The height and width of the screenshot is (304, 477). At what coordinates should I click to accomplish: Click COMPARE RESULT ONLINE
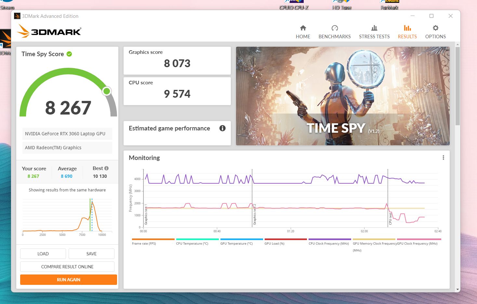coord(67,267)
